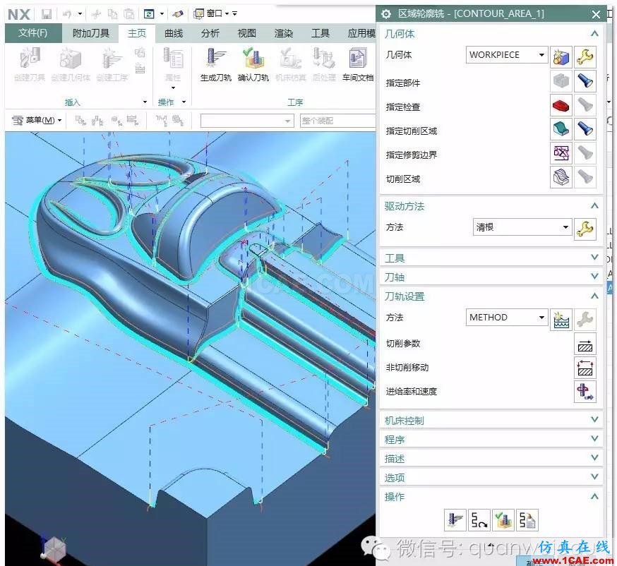
Task: Click the empty selection filter combo box
Action: click(247, 121)
